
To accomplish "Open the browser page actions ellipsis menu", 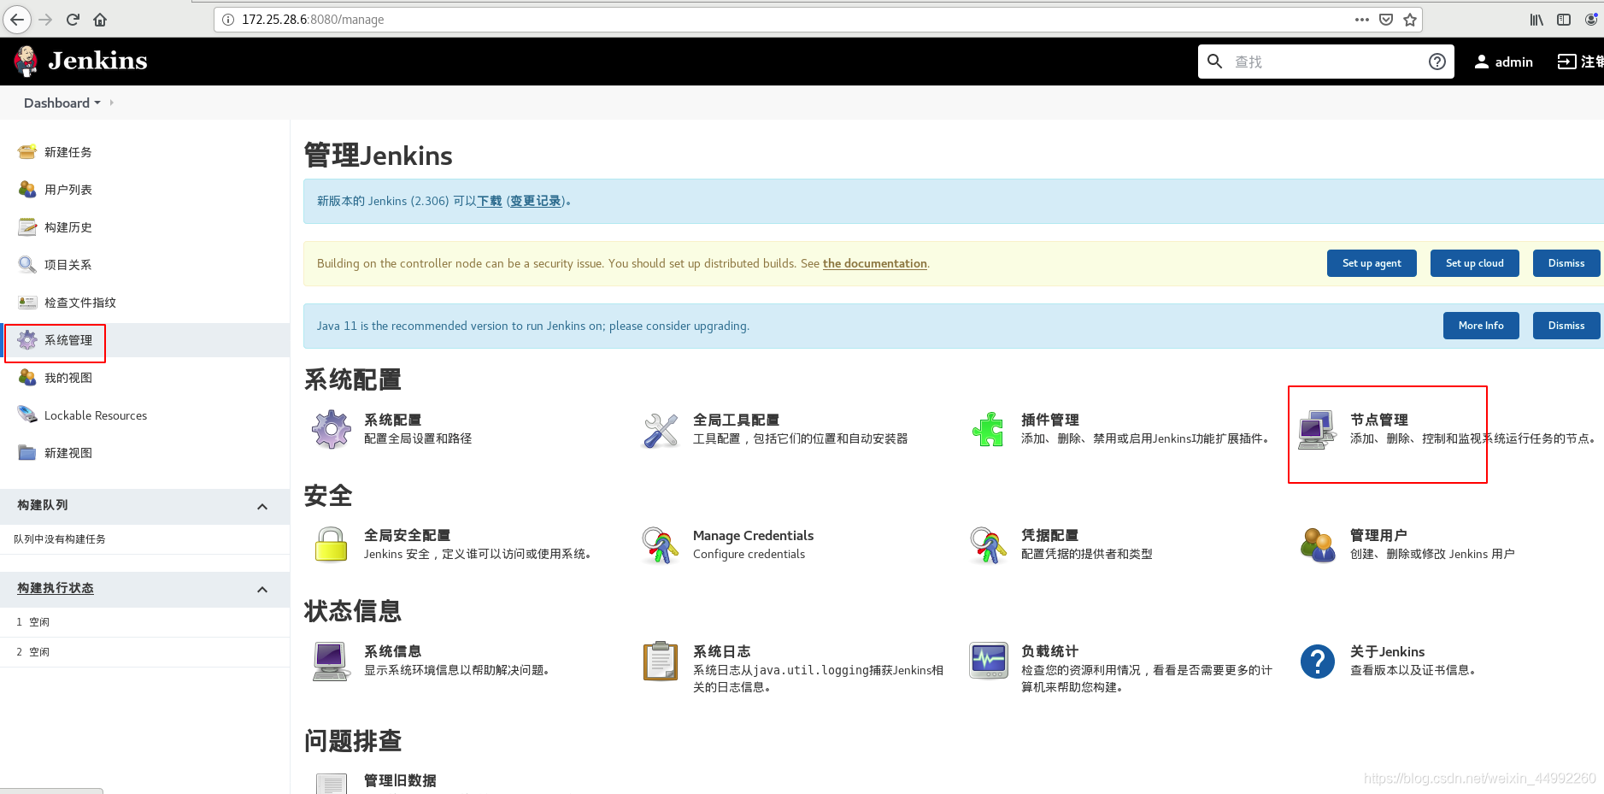I will tap(1362, 20).
